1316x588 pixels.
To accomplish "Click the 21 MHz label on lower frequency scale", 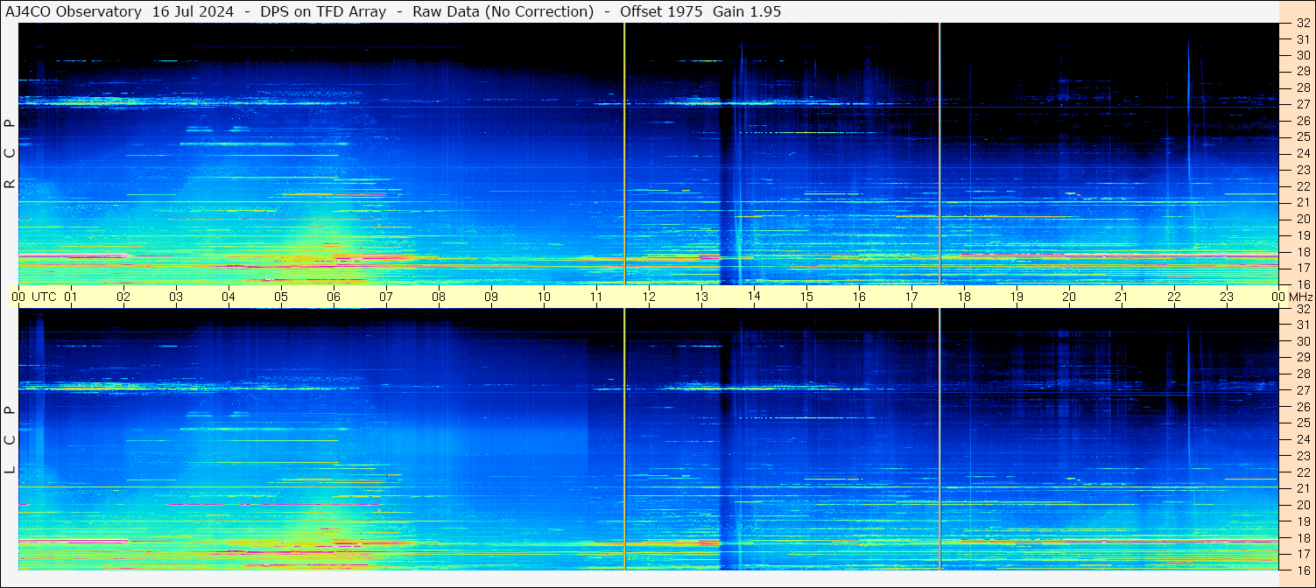I will tap(1302, 488).
